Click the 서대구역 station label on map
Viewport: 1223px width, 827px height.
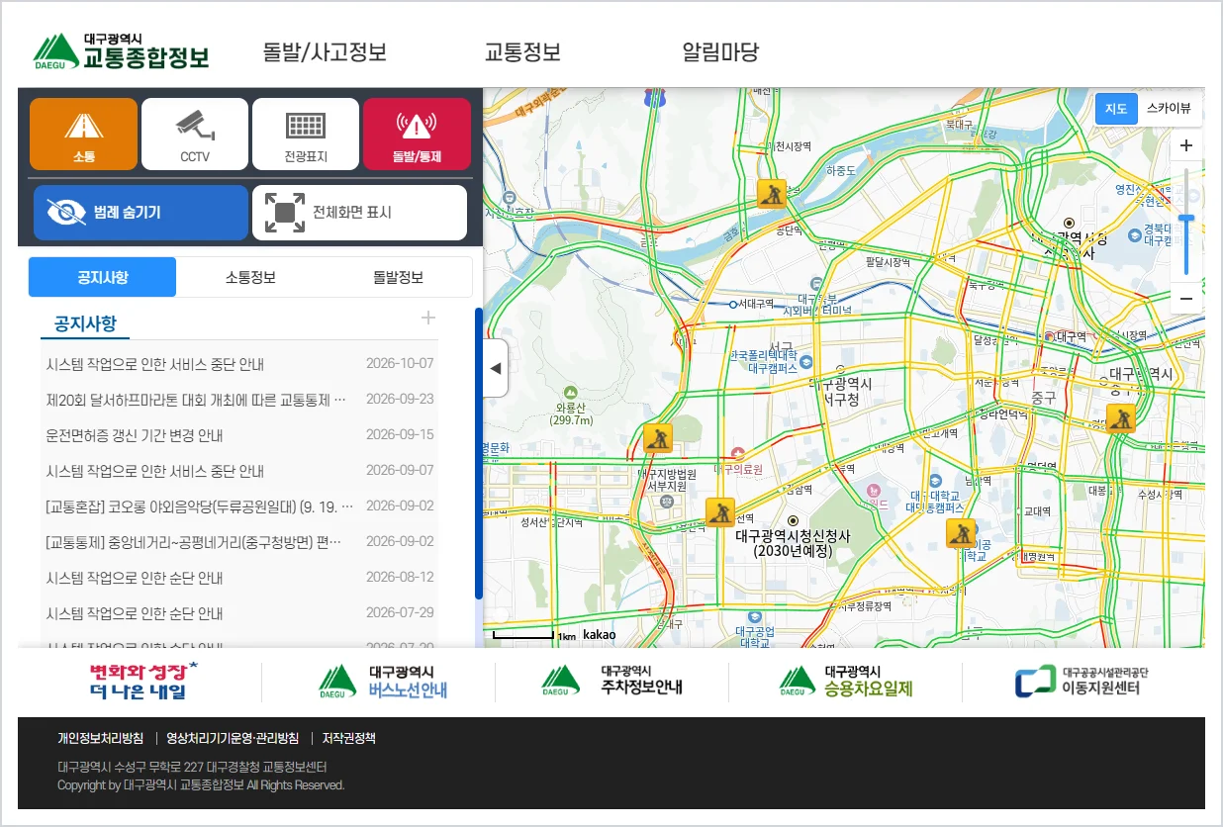756,304
